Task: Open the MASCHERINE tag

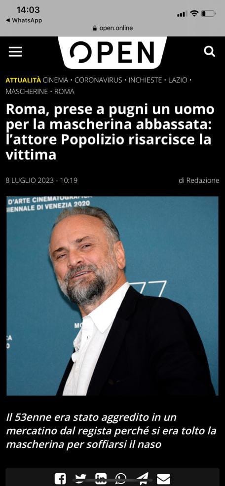Action: [x=27, y=92]
